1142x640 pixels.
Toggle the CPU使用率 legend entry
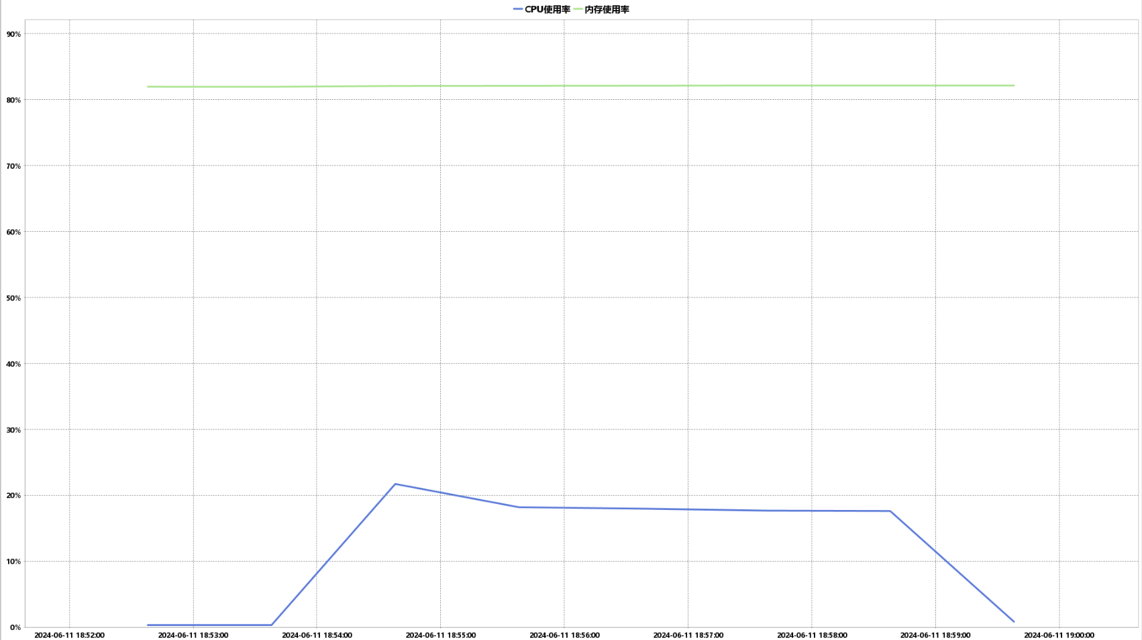(541, 9)
